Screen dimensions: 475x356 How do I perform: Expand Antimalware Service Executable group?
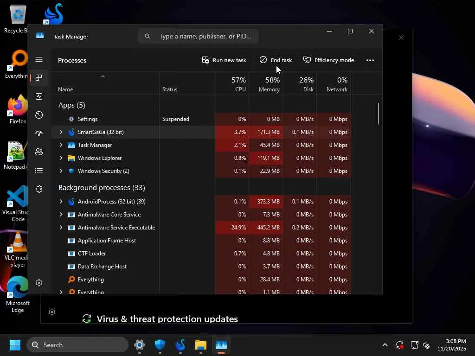coord(61,228)
